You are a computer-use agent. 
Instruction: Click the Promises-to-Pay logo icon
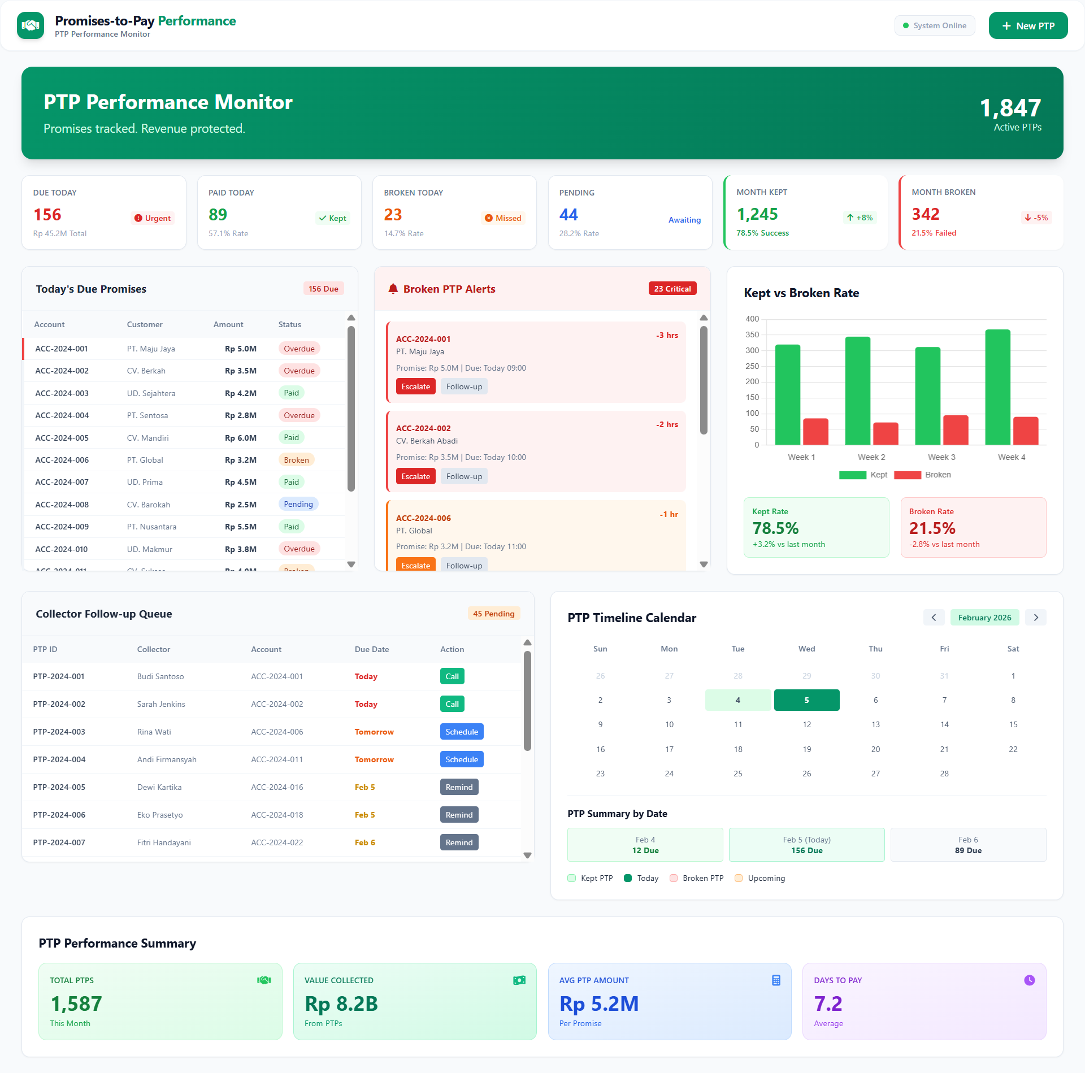click(31, 25)
